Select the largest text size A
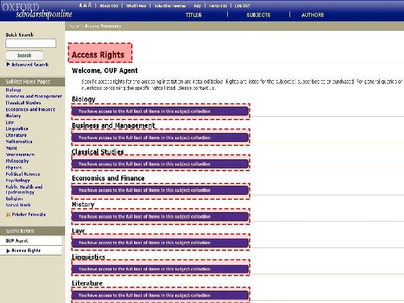 click(x=90, y=5)
